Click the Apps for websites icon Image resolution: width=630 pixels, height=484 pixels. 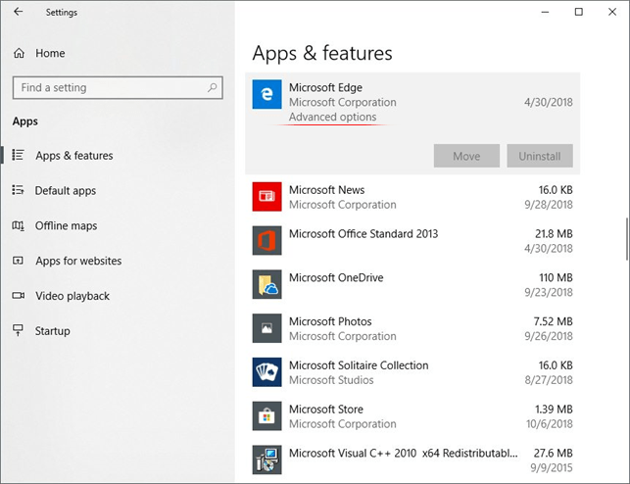pyautogui.click(x=18, y=261)
